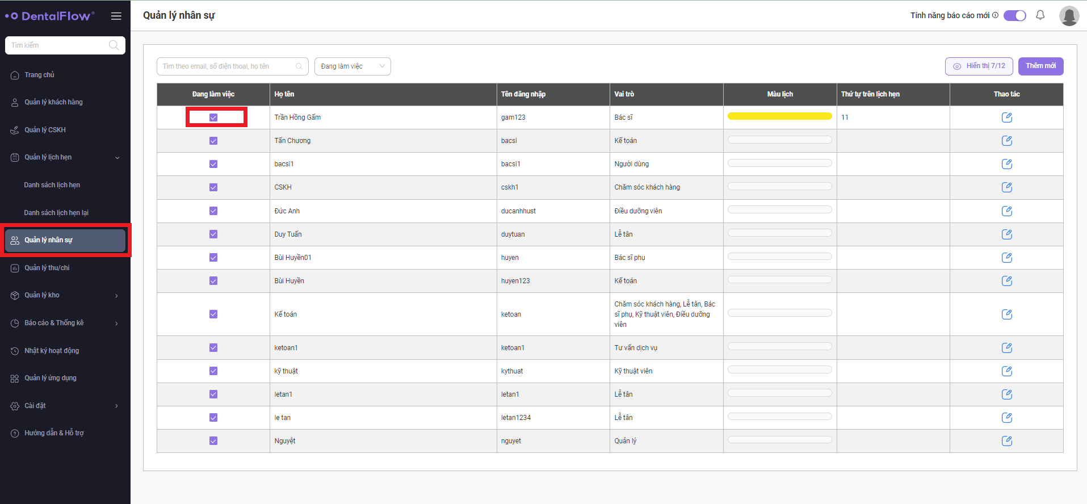Click the DentalFlow logo
Image resolution: width=1087 pixels, height=504 pixels.
[x=50, y=16]
